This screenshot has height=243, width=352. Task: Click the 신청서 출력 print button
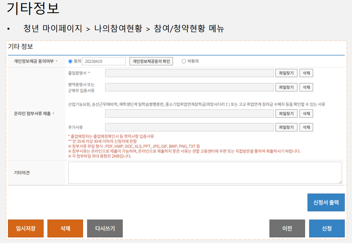pos(326,202)
